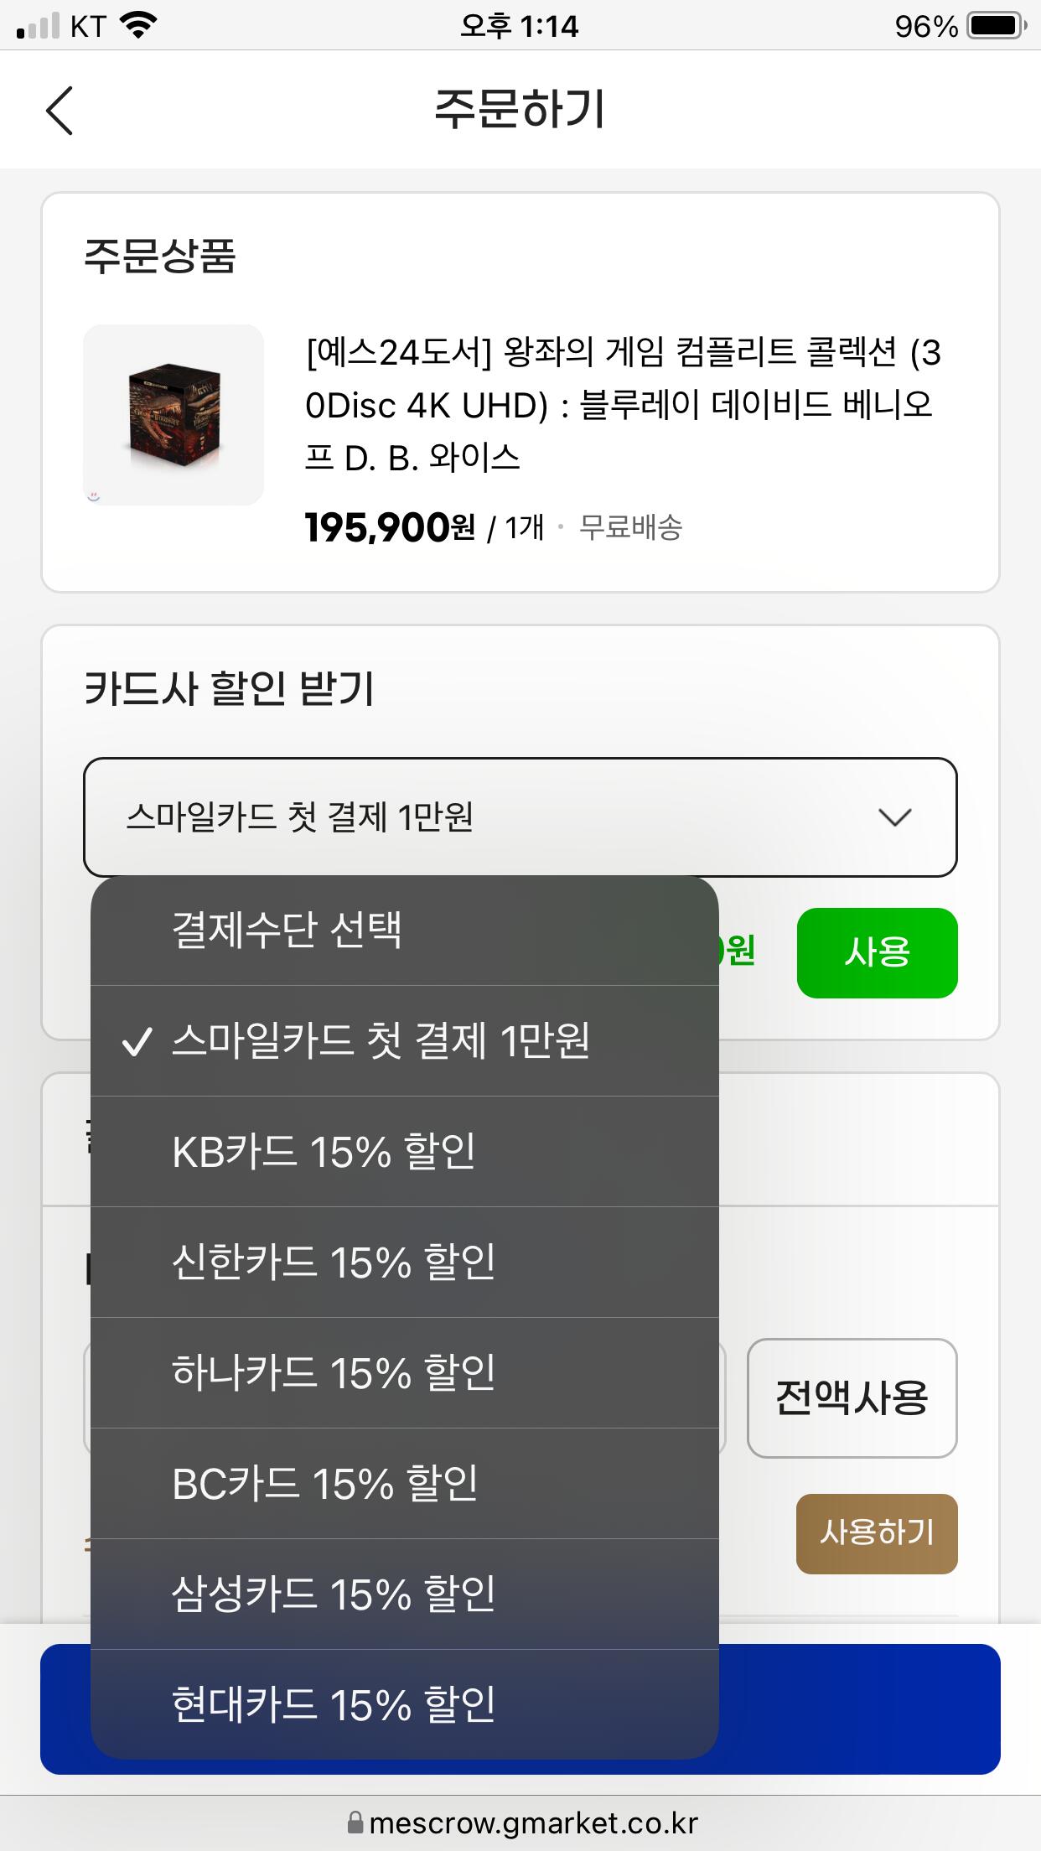1041x1851 pixels.
Task: Tap the back arrow icon
Action: click(x=60, y=110)
